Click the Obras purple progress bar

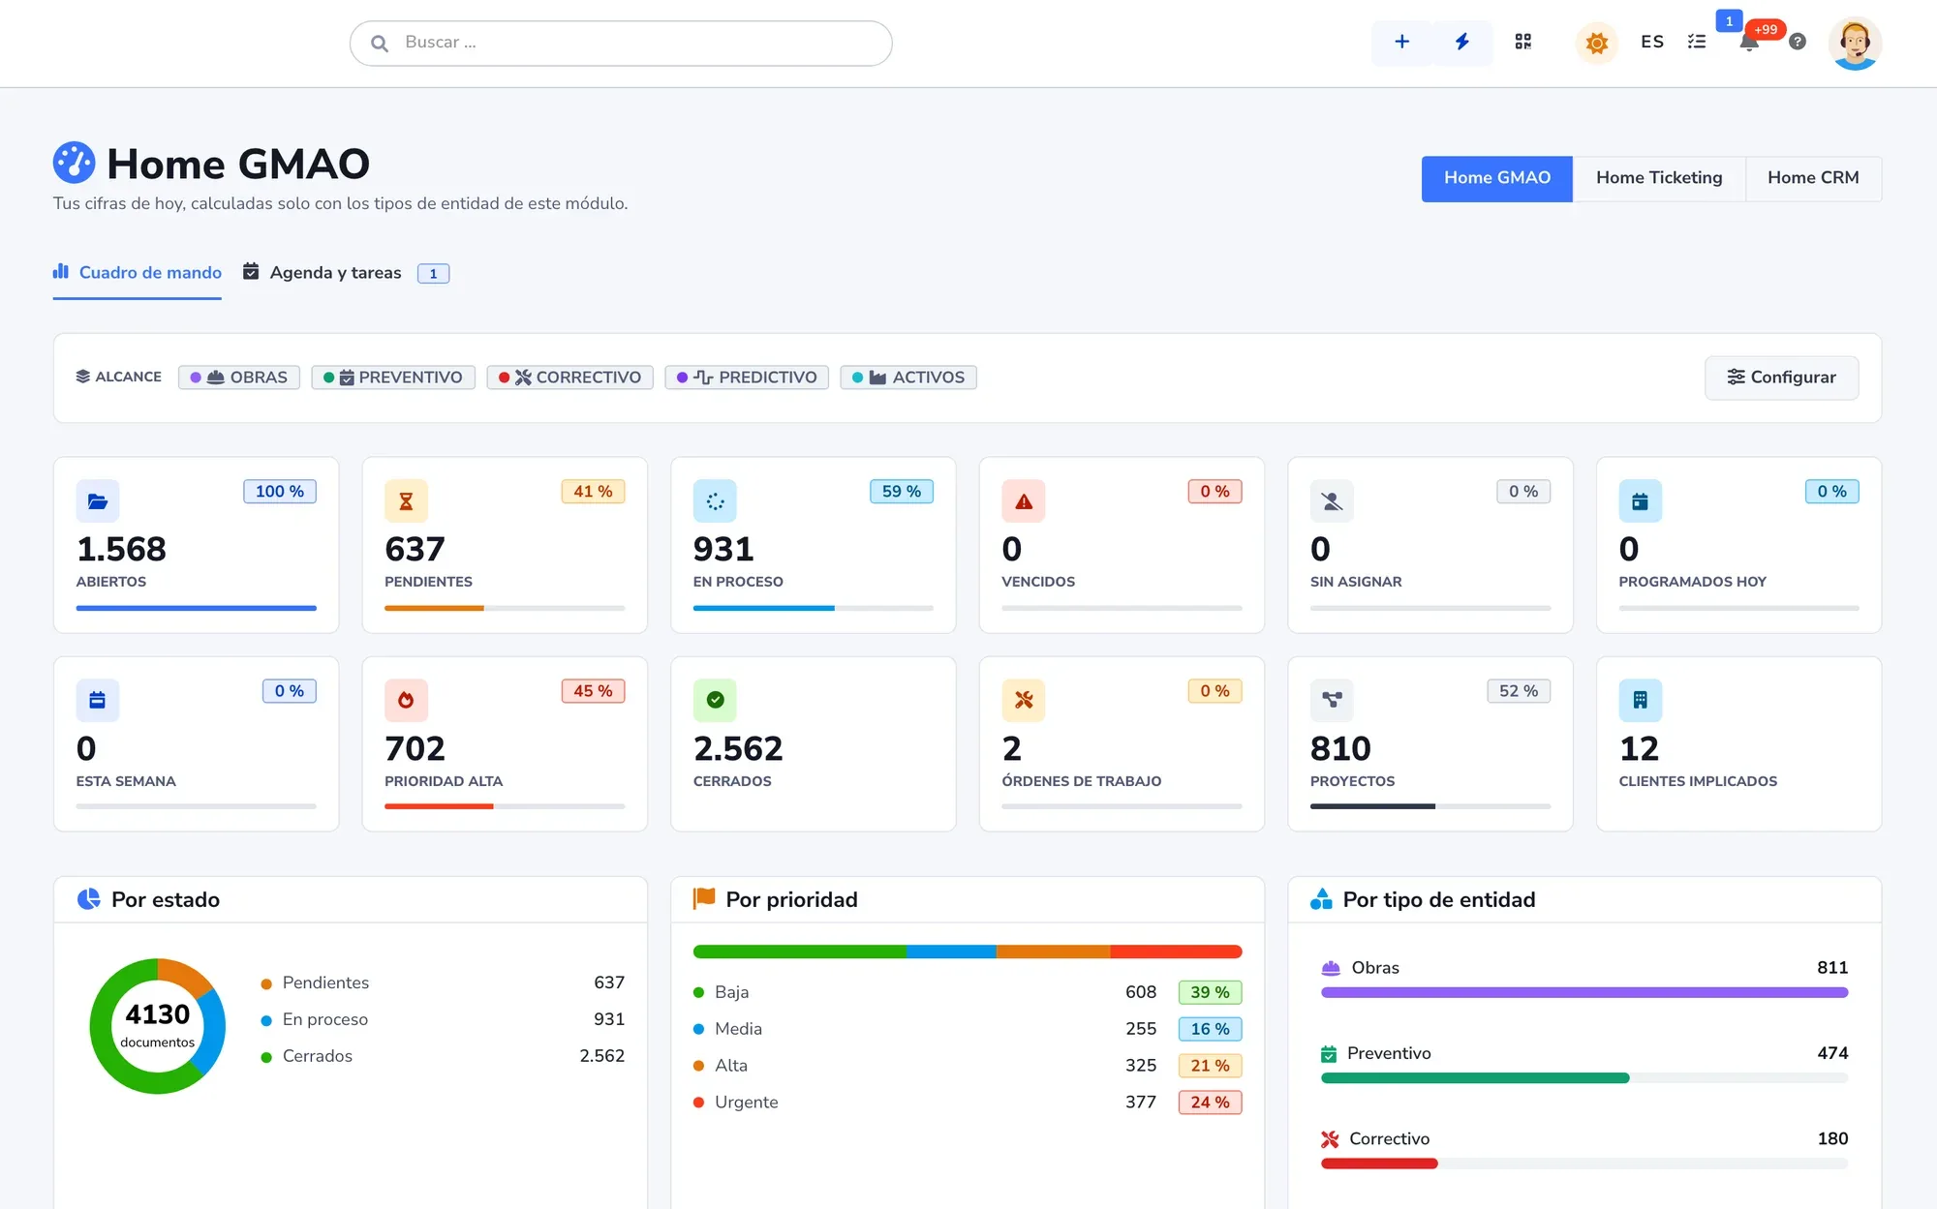(1584, 993)
